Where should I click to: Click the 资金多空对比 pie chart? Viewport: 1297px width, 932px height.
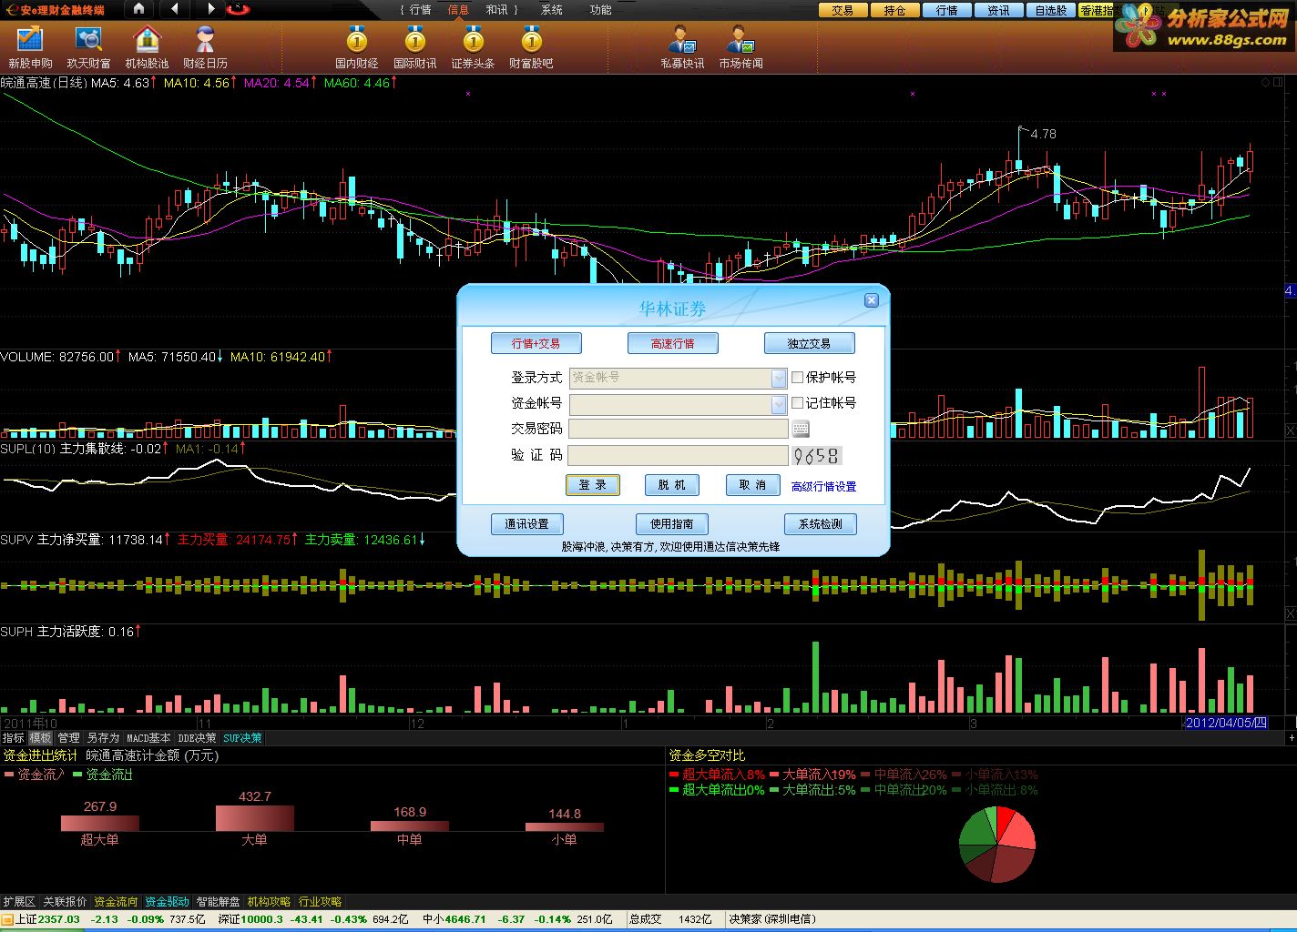coord(997,844)
